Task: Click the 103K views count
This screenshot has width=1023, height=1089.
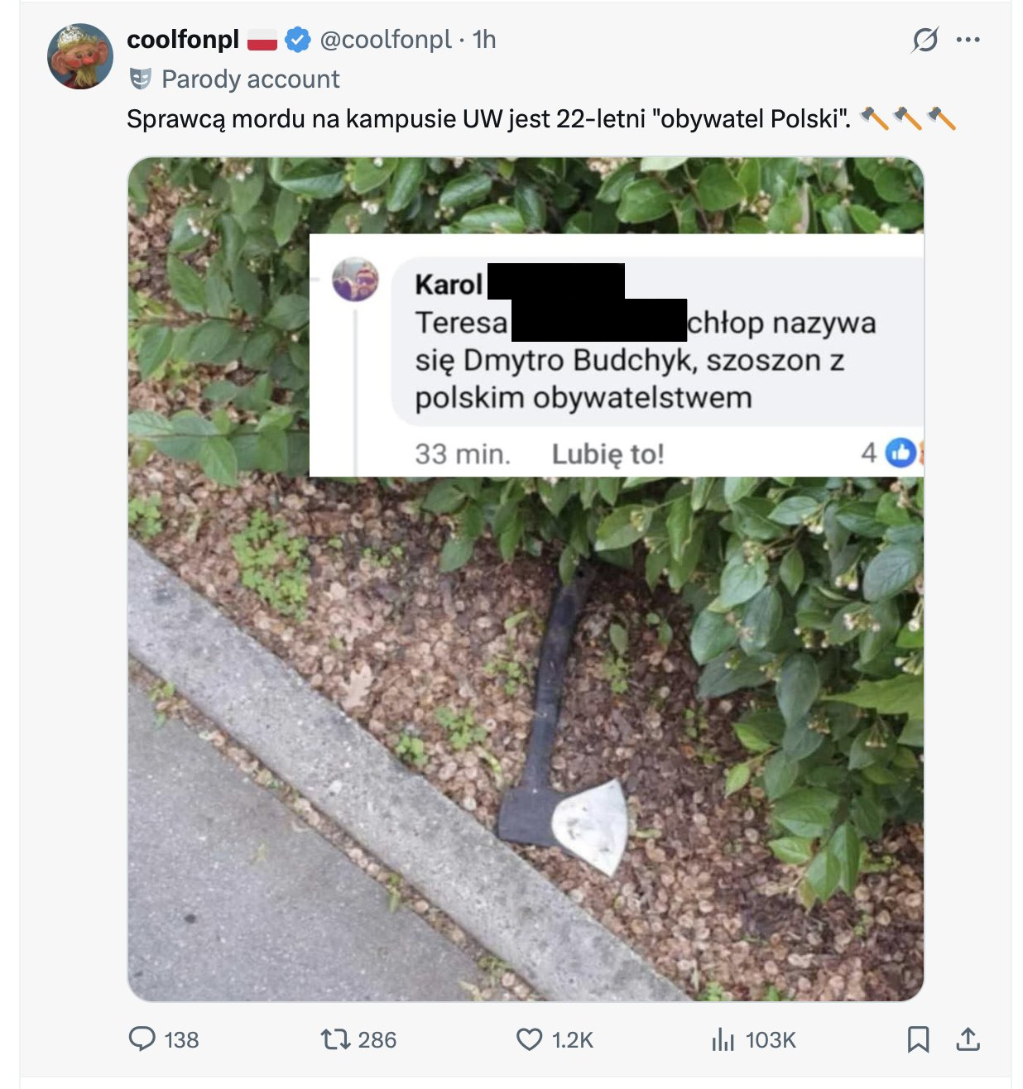Action: 771,1039
